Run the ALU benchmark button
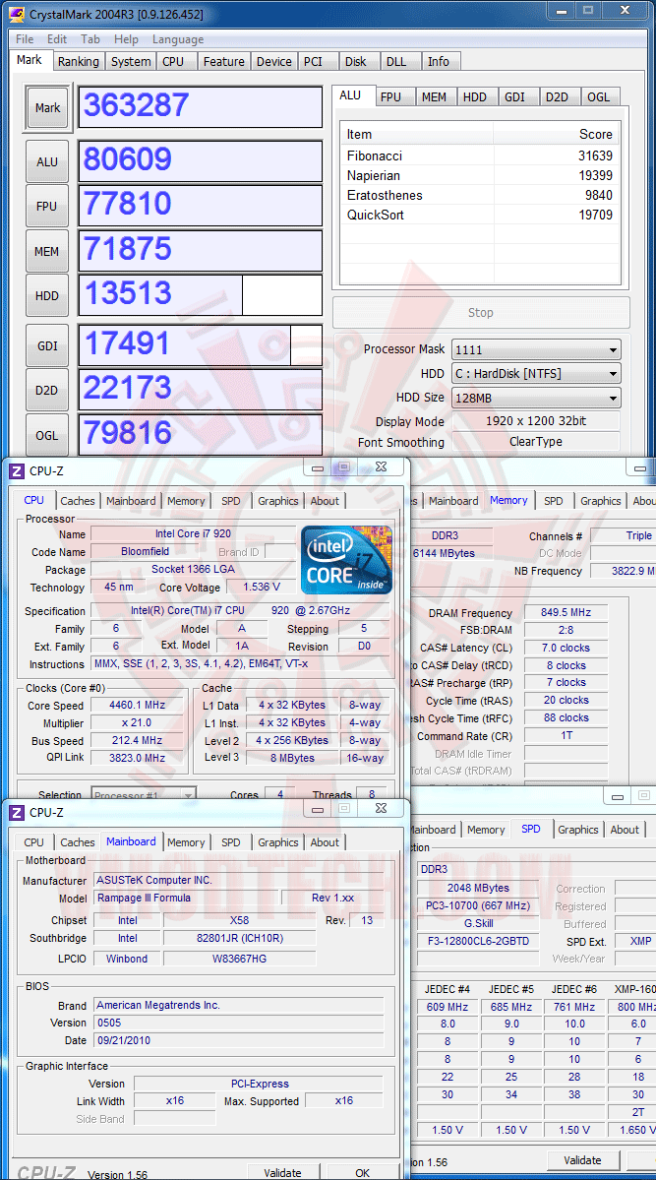656x1180 pixels. [46, 161]
